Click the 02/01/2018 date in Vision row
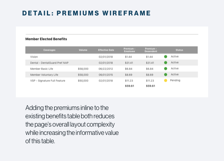This screenshot has height=161, width=224. coord(106,57)
